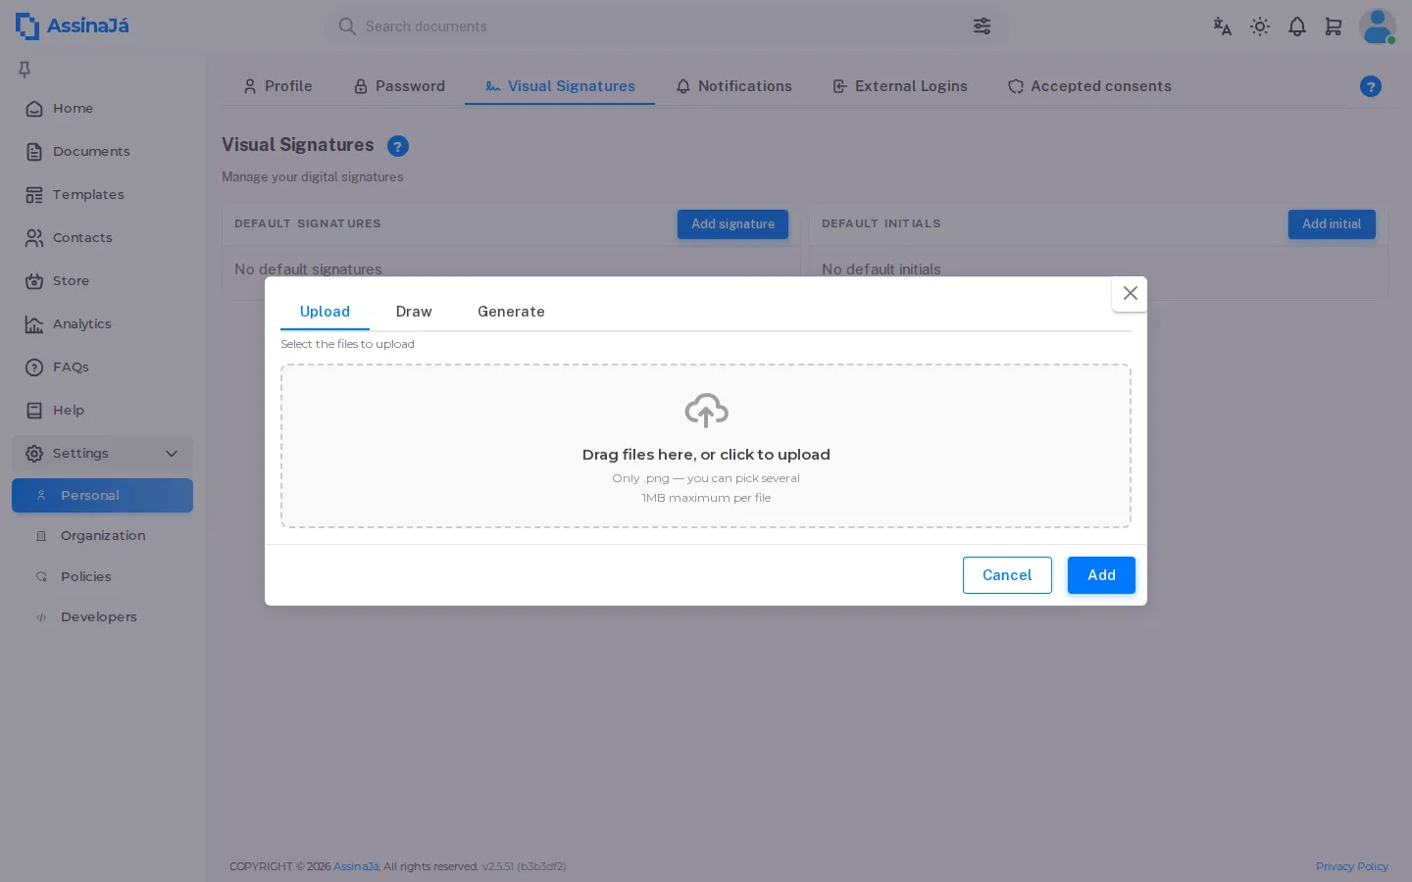The width and height of the screenshot is (1412, 882).
Task: Select Organization settings in sidebar
Action: pyautogui.click(x=102, y=536)
